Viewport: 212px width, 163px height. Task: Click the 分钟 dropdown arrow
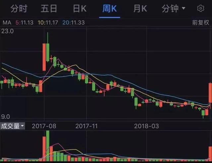coord(184,8)
